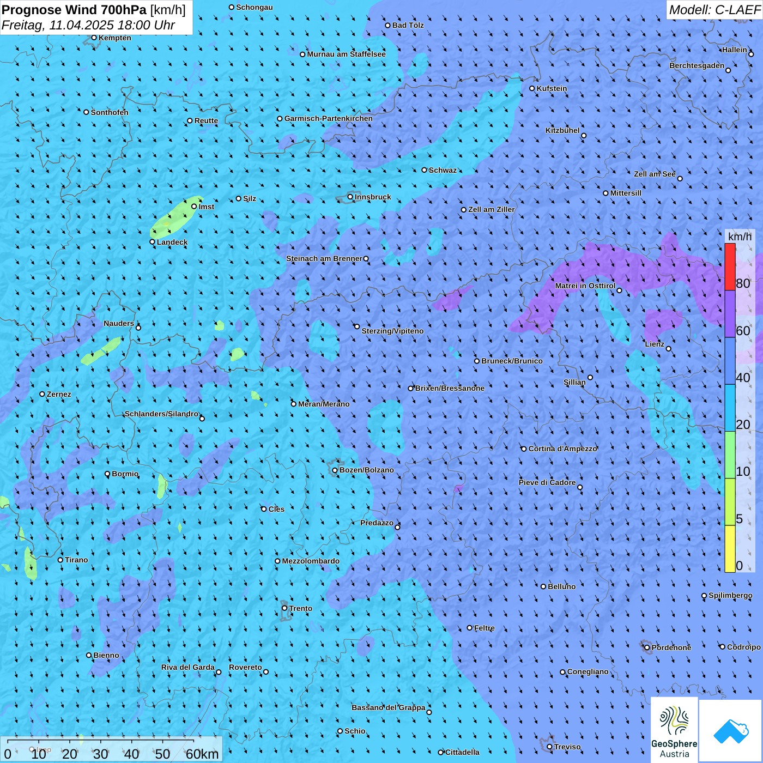Click the 60km distance scale bar
The width and height of the screenshot is (763, 763).
point(101,741)
